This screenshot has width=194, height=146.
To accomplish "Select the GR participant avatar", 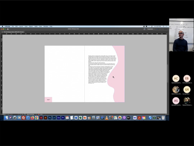I will click(187, 90).
